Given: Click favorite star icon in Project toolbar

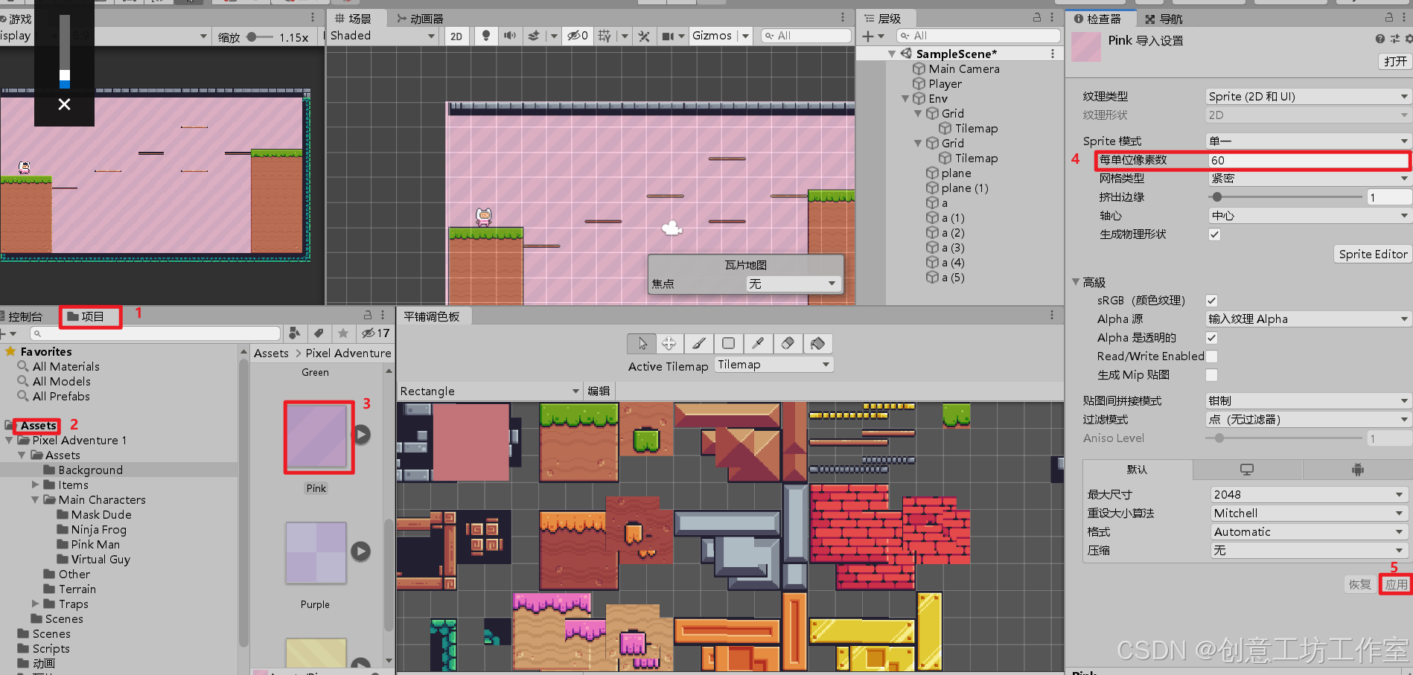Looking at the screenshot, I should coord(343,333).
